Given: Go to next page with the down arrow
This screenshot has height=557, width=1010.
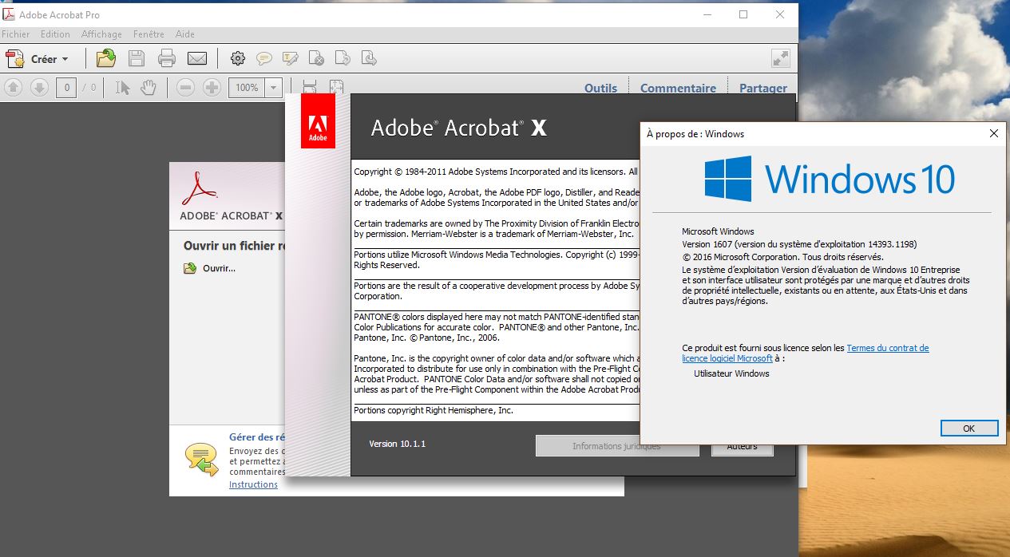Looking at the screenshot, I should 39,88.
